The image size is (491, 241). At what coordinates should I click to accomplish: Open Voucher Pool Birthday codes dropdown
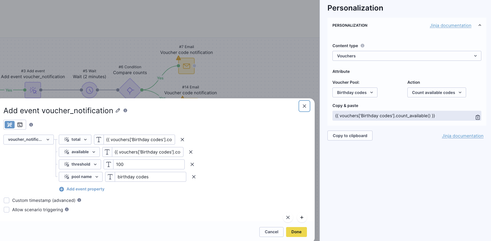[355, 92]
